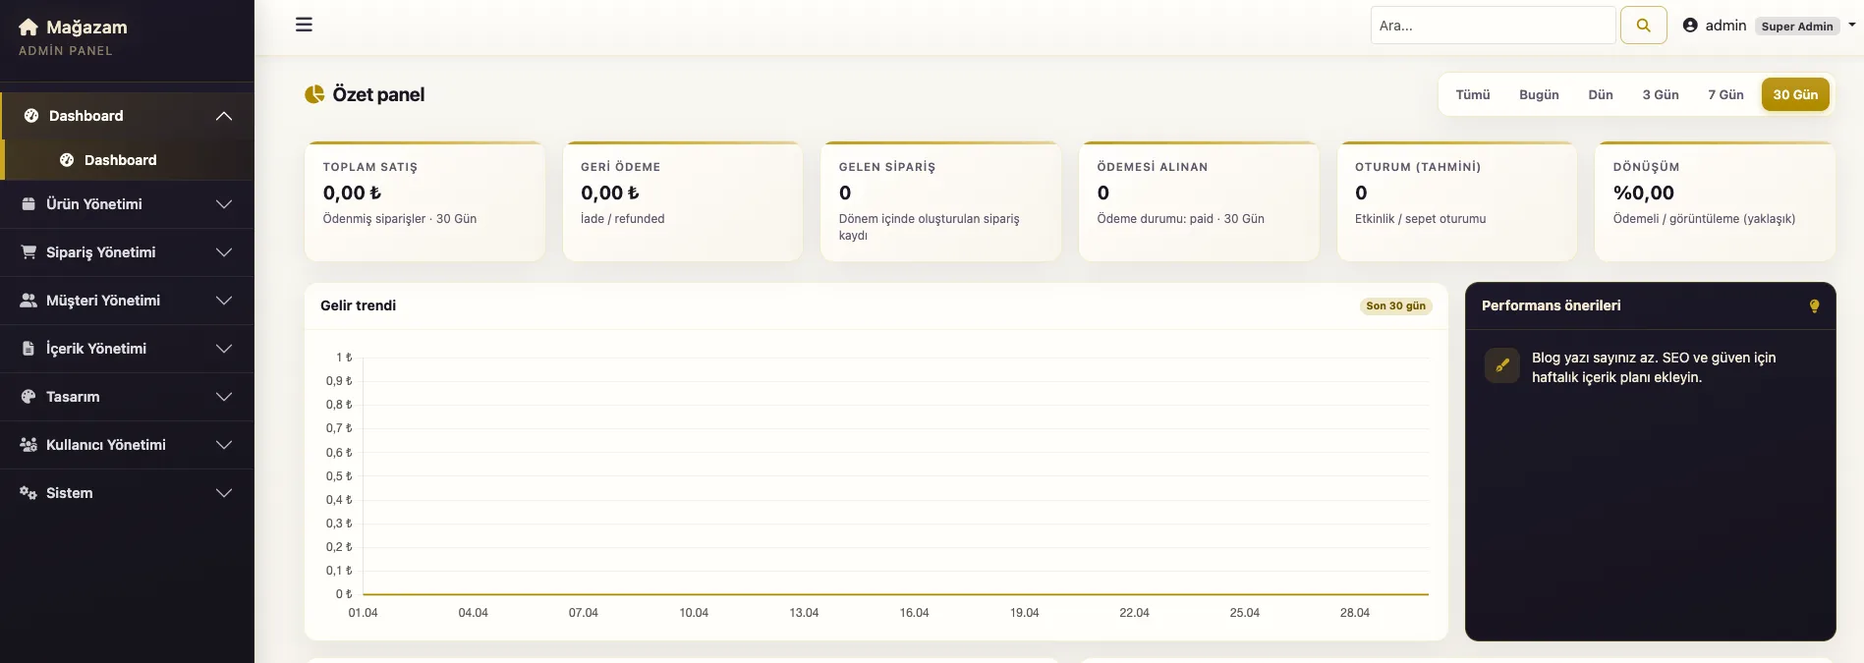1864x663 pixels.
Task: Click the Sistem gears icon
Action: 28,493
